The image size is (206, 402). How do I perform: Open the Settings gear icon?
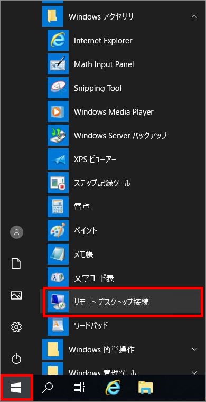[16, 327]
